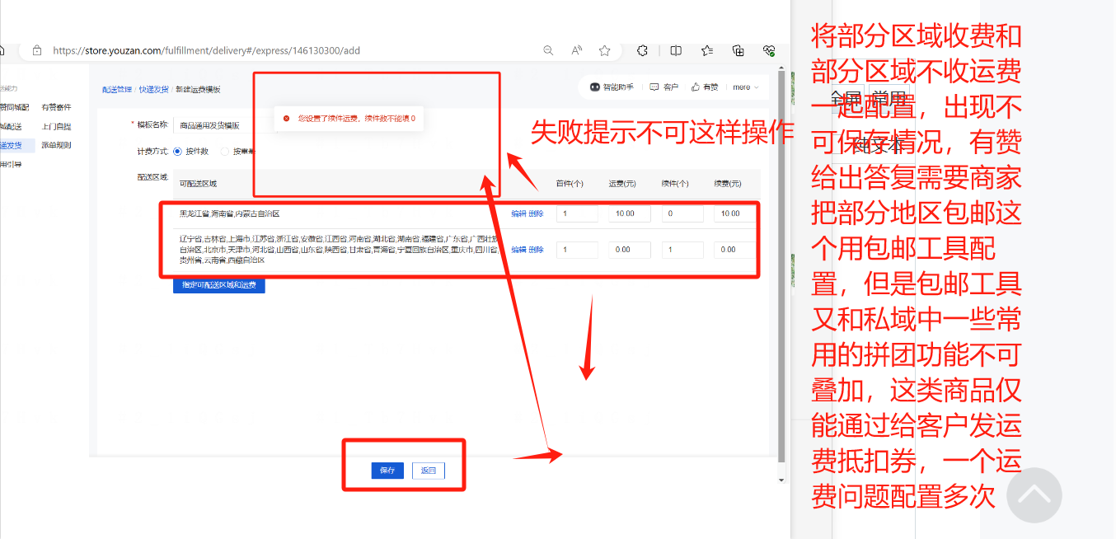Click the zoom magnifier icon in address bar
This screenshot has width=1116, height=539.
click(548, 50)
